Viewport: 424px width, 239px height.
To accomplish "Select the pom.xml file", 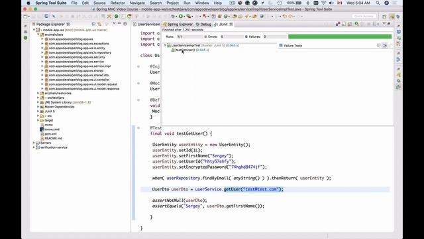I will click(50, 134).
